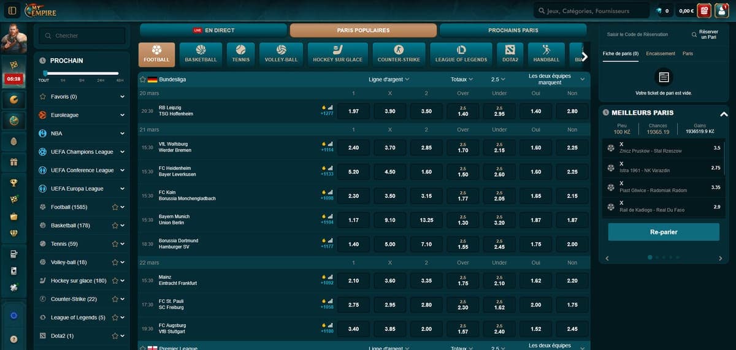Bet on RB Leipzig win odds 1.97

[353, 112]
